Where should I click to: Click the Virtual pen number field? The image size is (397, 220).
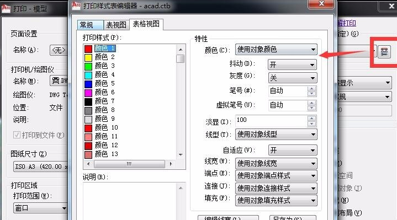pyautogui.click(x=288, y=105)
